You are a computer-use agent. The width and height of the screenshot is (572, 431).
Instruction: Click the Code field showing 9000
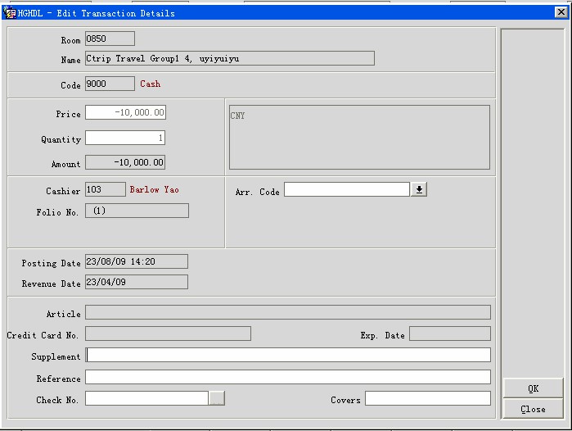pos(110,84)
